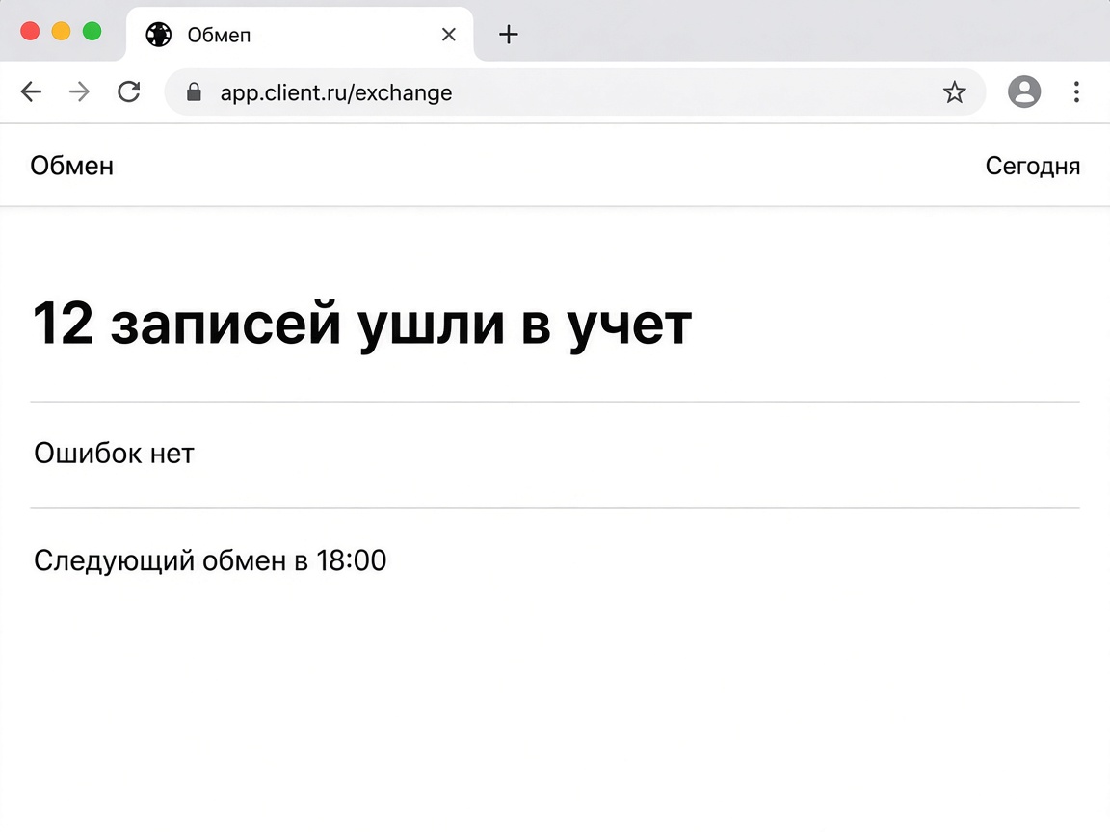1110x832 pixels.
Task: Select the Ошибок нет row
Action: coord(555,455)
